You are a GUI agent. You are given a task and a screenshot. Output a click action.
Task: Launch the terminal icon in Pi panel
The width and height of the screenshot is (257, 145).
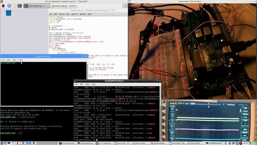tap(20, 6)
